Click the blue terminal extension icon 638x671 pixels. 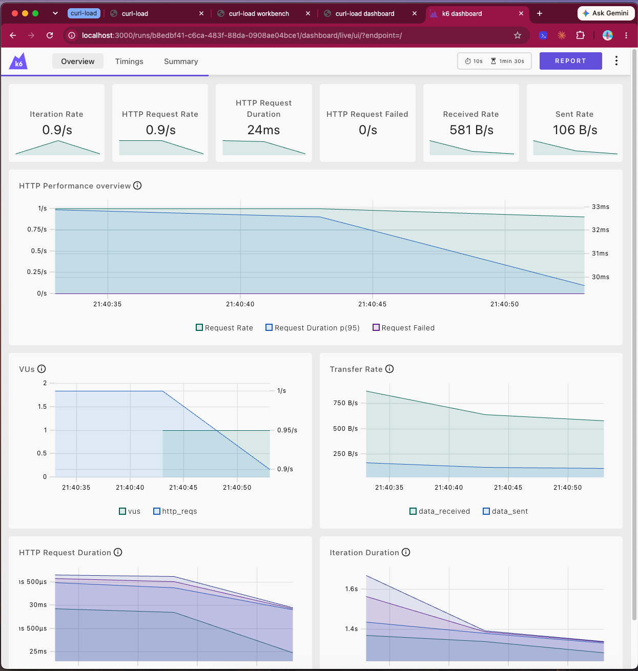543,35
